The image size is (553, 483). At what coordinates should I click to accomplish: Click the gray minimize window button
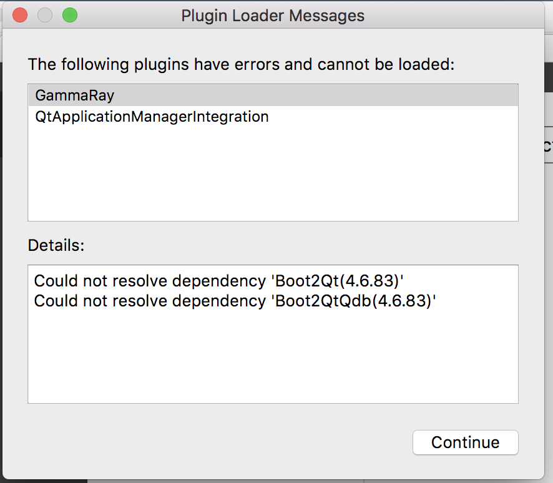[x=45, y=16]
